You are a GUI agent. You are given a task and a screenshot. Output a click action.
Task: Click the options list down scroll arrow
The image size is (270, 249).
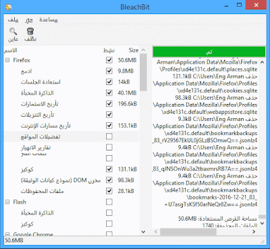pos(143,231)
